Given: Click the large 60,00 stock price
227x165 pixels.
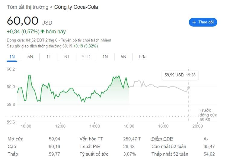Looking at the screenshot, I should coord(23,21).
